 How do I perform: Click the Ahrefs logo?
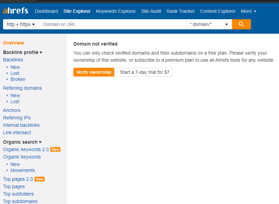[16, 11]
